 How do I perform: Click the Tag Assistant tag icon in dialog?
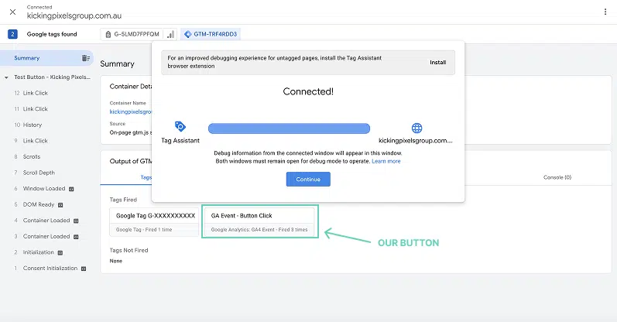[180, 126]
